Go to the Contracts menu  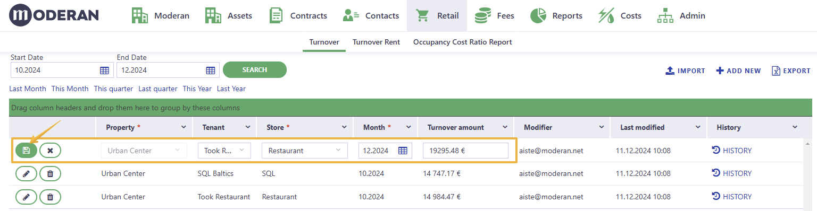[x=298, y=16]
